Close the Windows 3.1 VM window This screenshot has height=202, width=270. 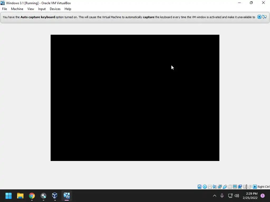pyautogui.click(x=263, y=3)
